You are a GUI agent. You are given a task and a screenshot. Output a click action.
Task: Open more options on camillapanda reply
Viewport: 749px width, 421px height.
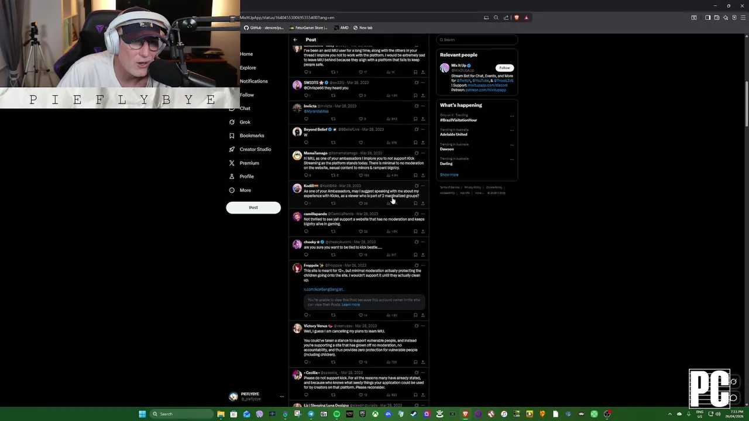point(423,213)
